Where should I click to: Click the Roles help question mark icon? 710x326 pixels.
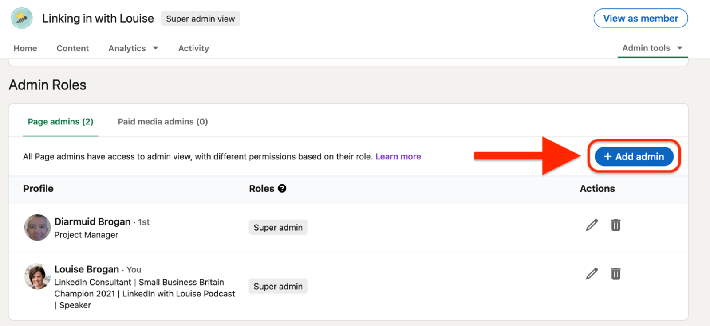282,189
